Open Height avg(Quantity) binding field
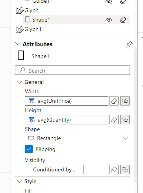This screenshot has width=143, height=193. click(67, 120)
